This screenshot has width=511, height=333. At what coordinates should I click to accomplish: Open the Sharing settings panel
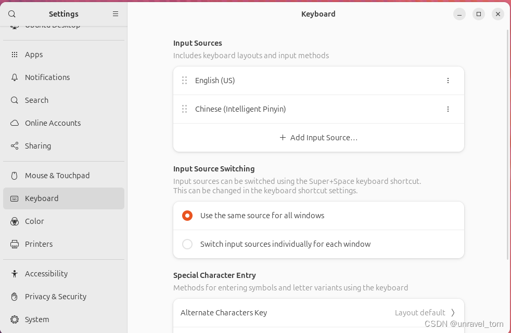(x=38, y=146)
